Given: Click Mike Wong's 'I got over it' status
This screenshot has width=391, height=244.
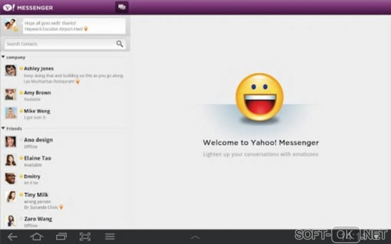Looking at the screenshot, I should [34, 117].
